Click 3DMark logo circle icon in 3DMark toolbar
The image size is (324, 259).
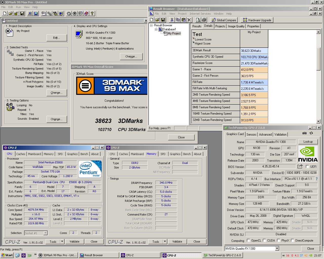click(x=75, y=13)
